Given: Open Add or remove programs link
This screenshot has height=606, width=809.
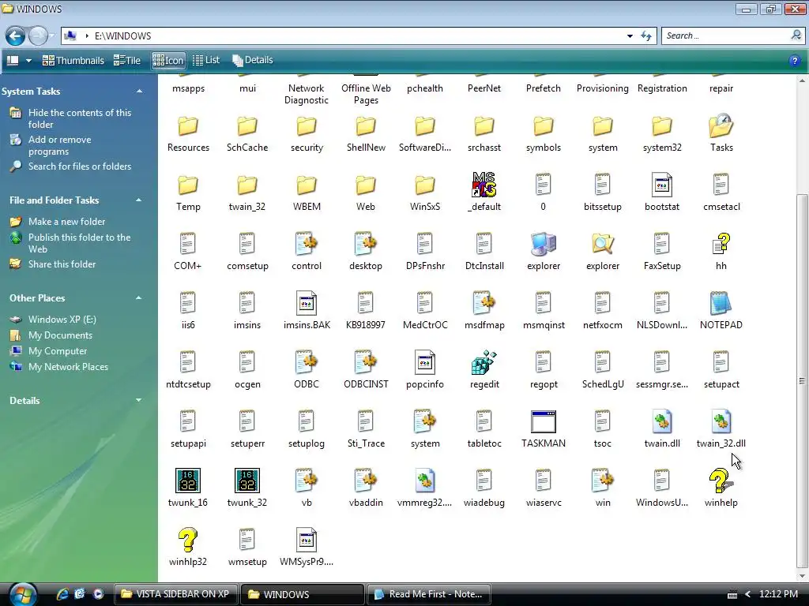Looking at the screenshot, I should pos(59,145).
